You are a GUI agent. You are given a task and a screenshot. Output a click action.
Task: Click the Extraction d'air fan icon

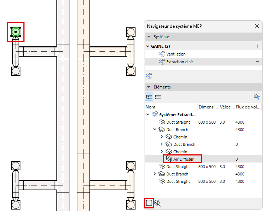(162, 62)
